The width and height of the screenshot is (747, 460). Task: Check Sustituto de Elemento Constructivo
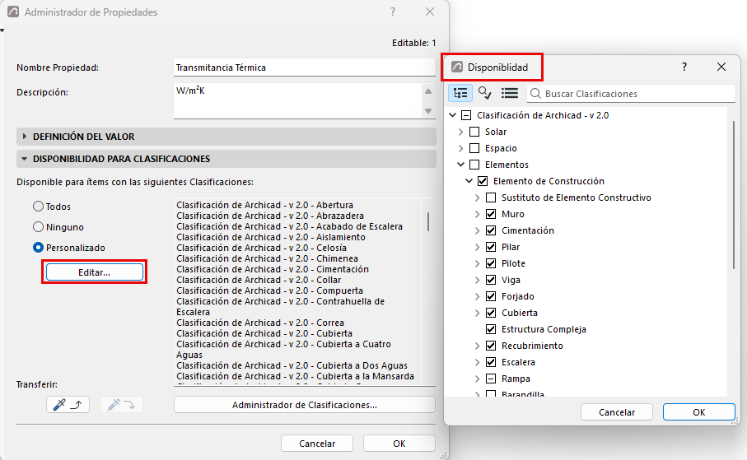[491, 197]
